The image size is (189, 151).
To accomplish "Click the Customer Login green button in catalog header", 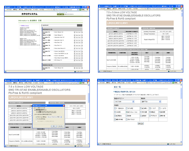I will (x=61, y=14).
